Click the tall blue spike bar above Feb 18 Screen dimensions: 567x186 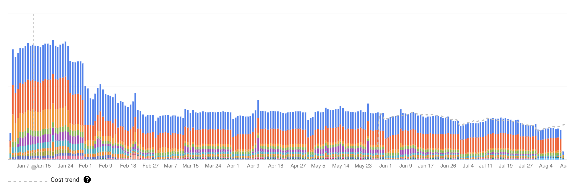point(135,105)
